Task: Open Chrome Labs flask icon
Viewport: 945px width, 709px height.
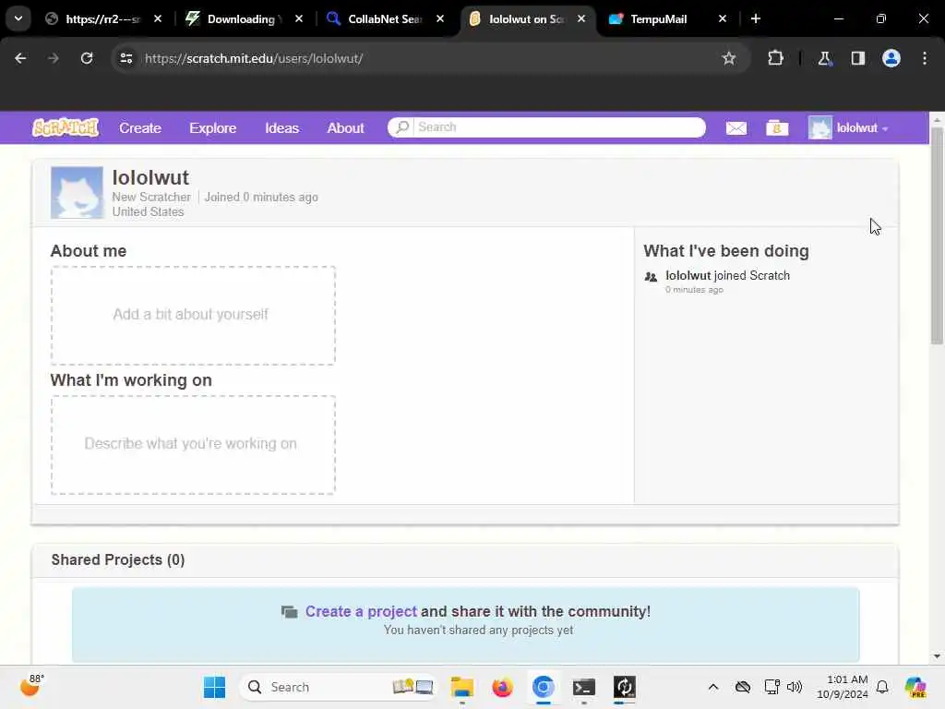Action: [824, 58]
